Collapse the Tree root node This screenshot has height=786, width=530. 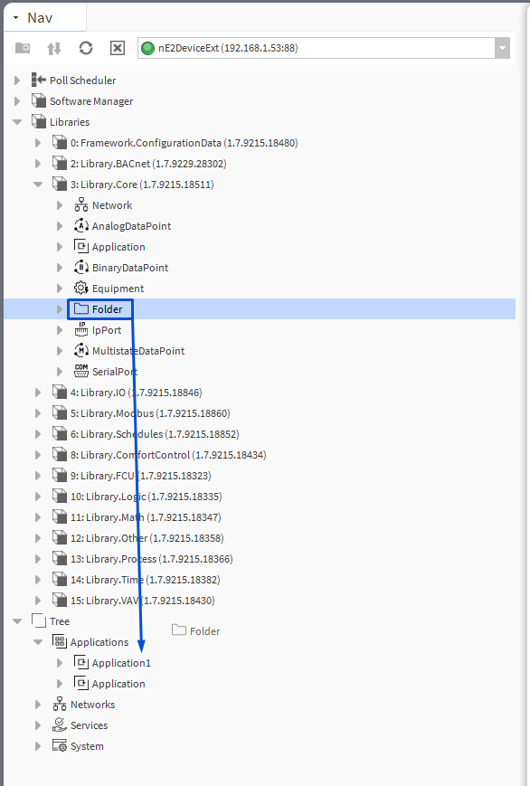(x=17, y=621)
